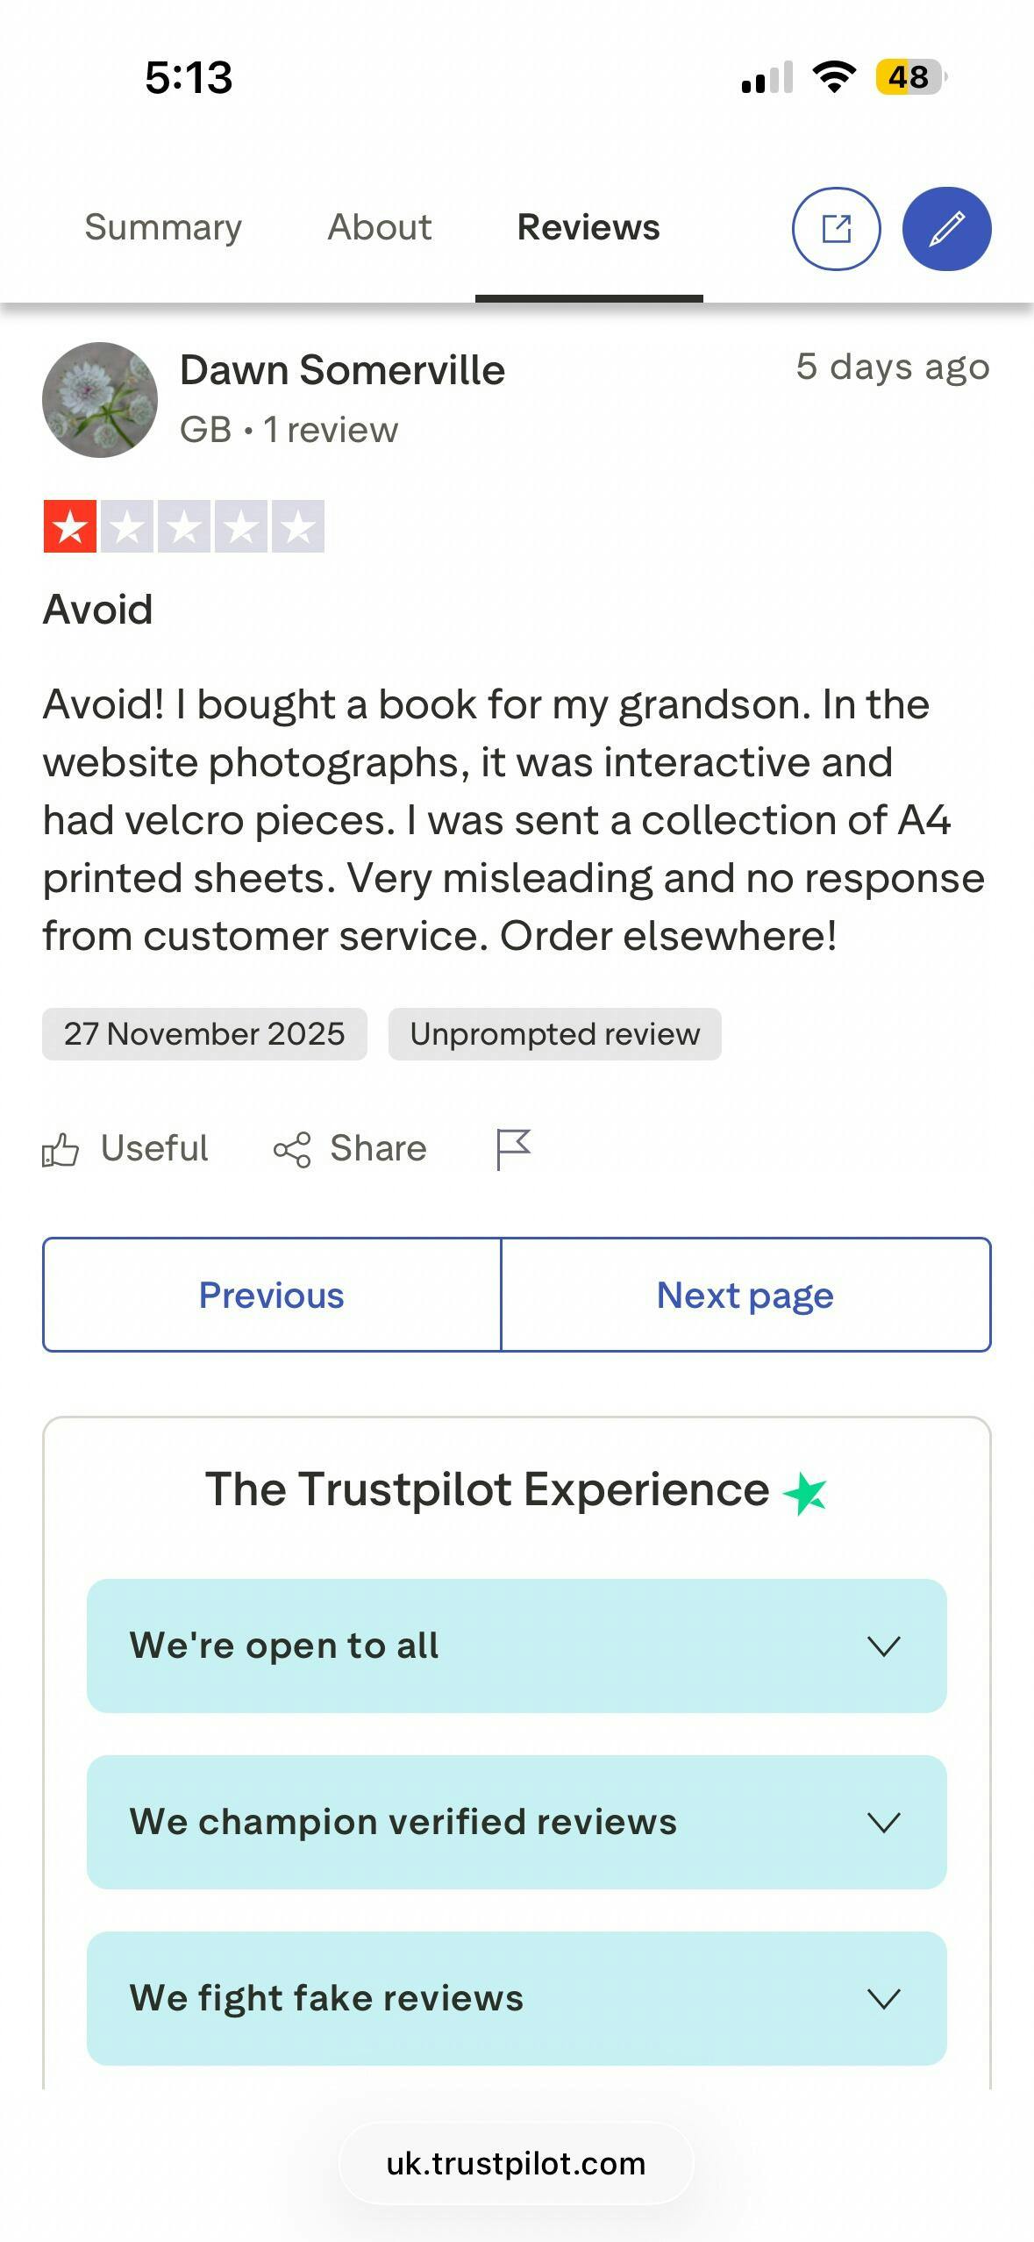The image size is (1034, 2242).
Task: Tap the uk.trustpilot.com address bar
Action: coord(516,2163)
